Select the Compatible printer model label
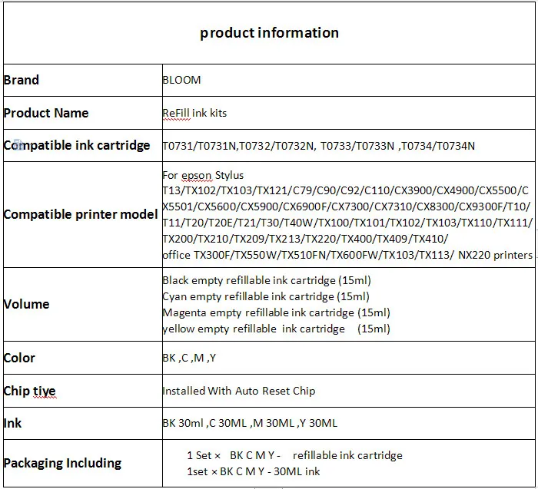The height and width of the screenshot is (489, 538). tap(81, 214)
